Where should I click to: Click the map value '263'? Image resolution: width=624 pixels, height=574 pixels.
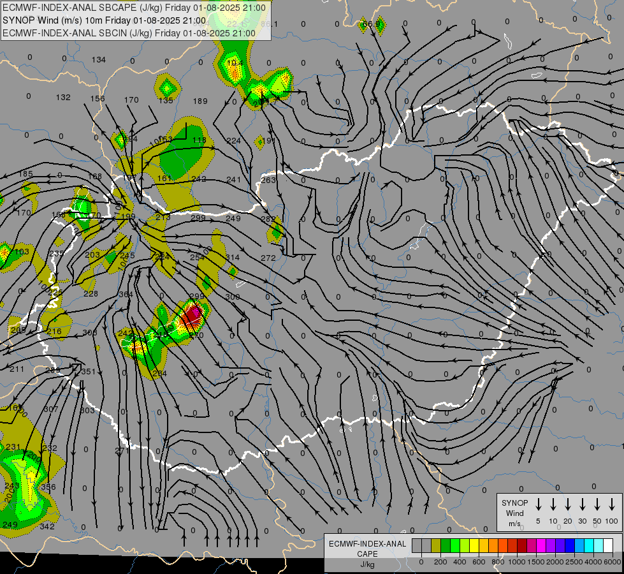tap(268, 180)
